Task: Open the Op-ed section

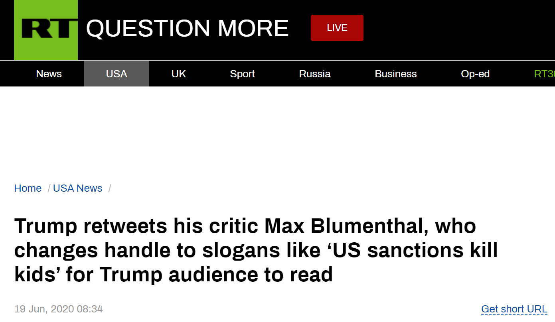Action: click(475, 74)
